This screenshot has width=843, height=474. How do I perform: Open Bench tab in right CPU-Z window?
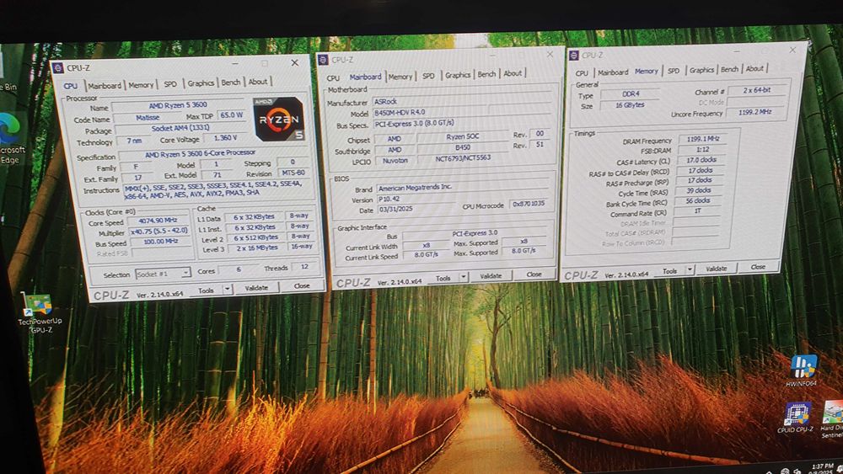(x=729, y=69)
